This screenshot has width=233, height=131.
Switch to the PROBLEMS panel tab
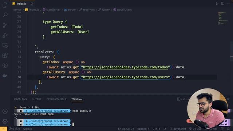[20, 99]
